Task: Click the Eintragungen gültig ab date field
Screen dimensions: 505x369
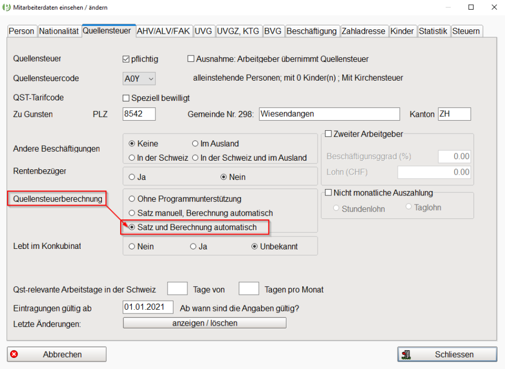Action: click(x=148, y=307)
